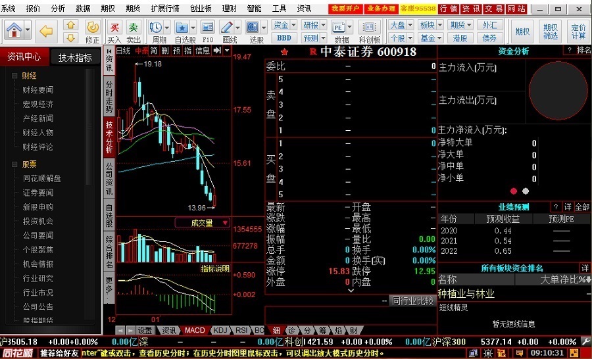Viewport: 592px width, 359px height.
Task: Click the wrench settings icon in ticker bar
Action: (x=585, y=341)
